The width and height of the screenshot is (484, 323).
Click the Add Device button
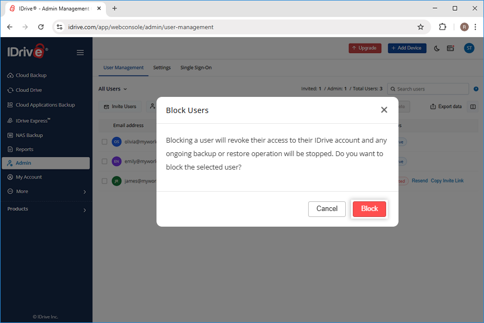coord(407,48)
